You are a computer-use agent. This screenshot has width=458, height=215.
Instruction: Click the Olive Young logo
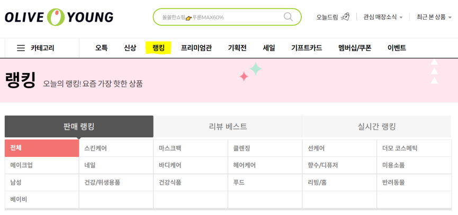pyautogui.click(x=59, y=17)
